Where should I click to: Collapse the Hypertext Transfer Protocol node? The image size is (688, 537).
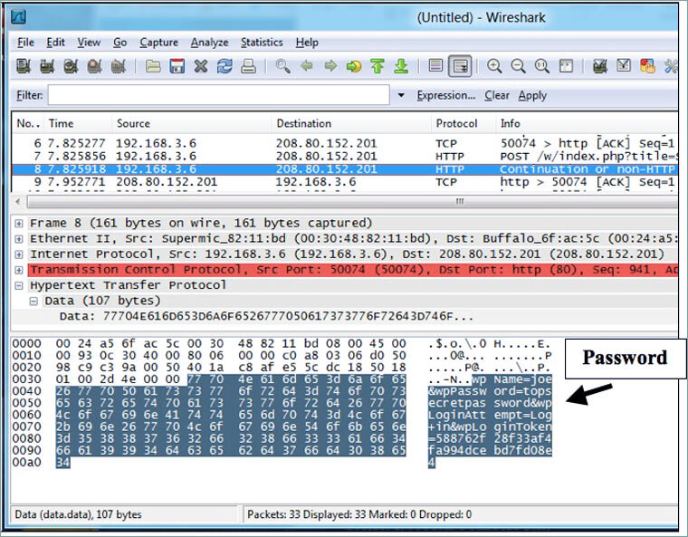18,286
